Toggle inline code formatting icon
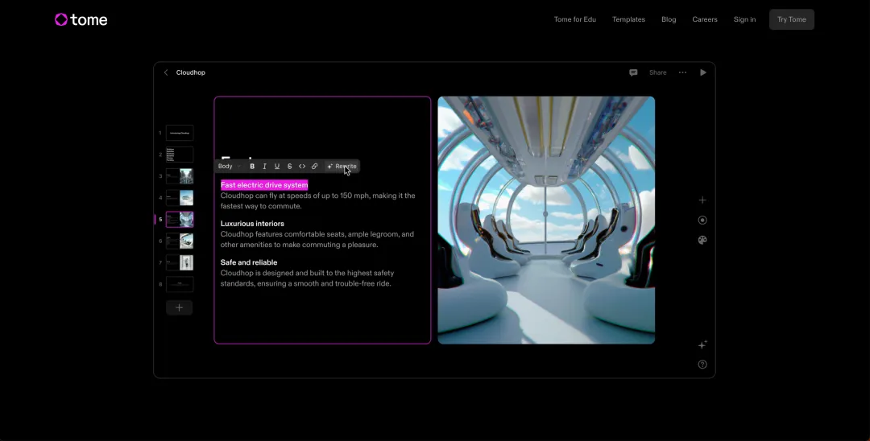This screenshot has width=870, height=441. (302, 167)
